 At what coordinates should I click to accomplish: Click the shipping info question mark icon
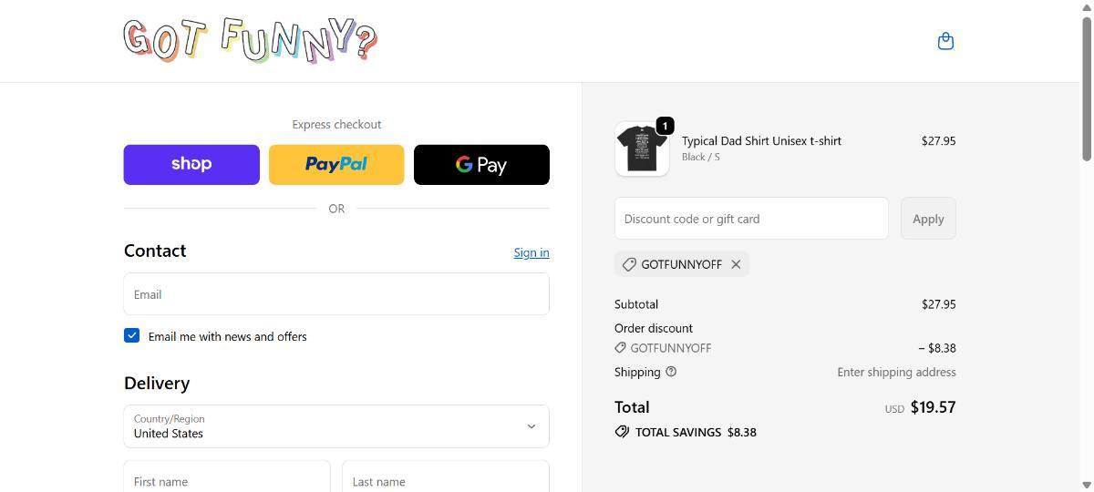pyautogui.click(x=672, y=372)
